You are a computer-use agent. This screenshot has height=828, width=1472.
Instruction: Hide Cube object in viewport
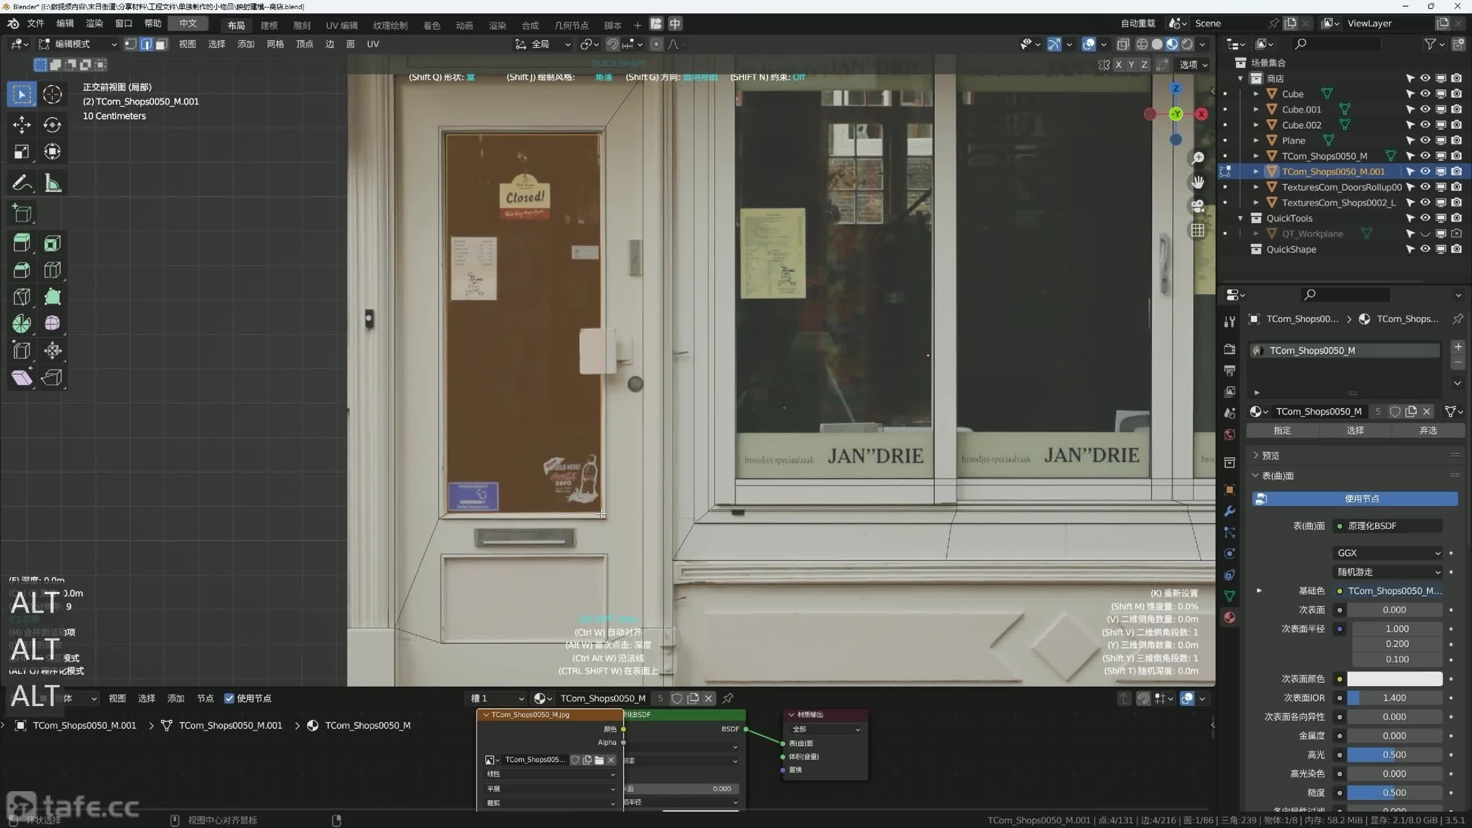(1425, 94)
